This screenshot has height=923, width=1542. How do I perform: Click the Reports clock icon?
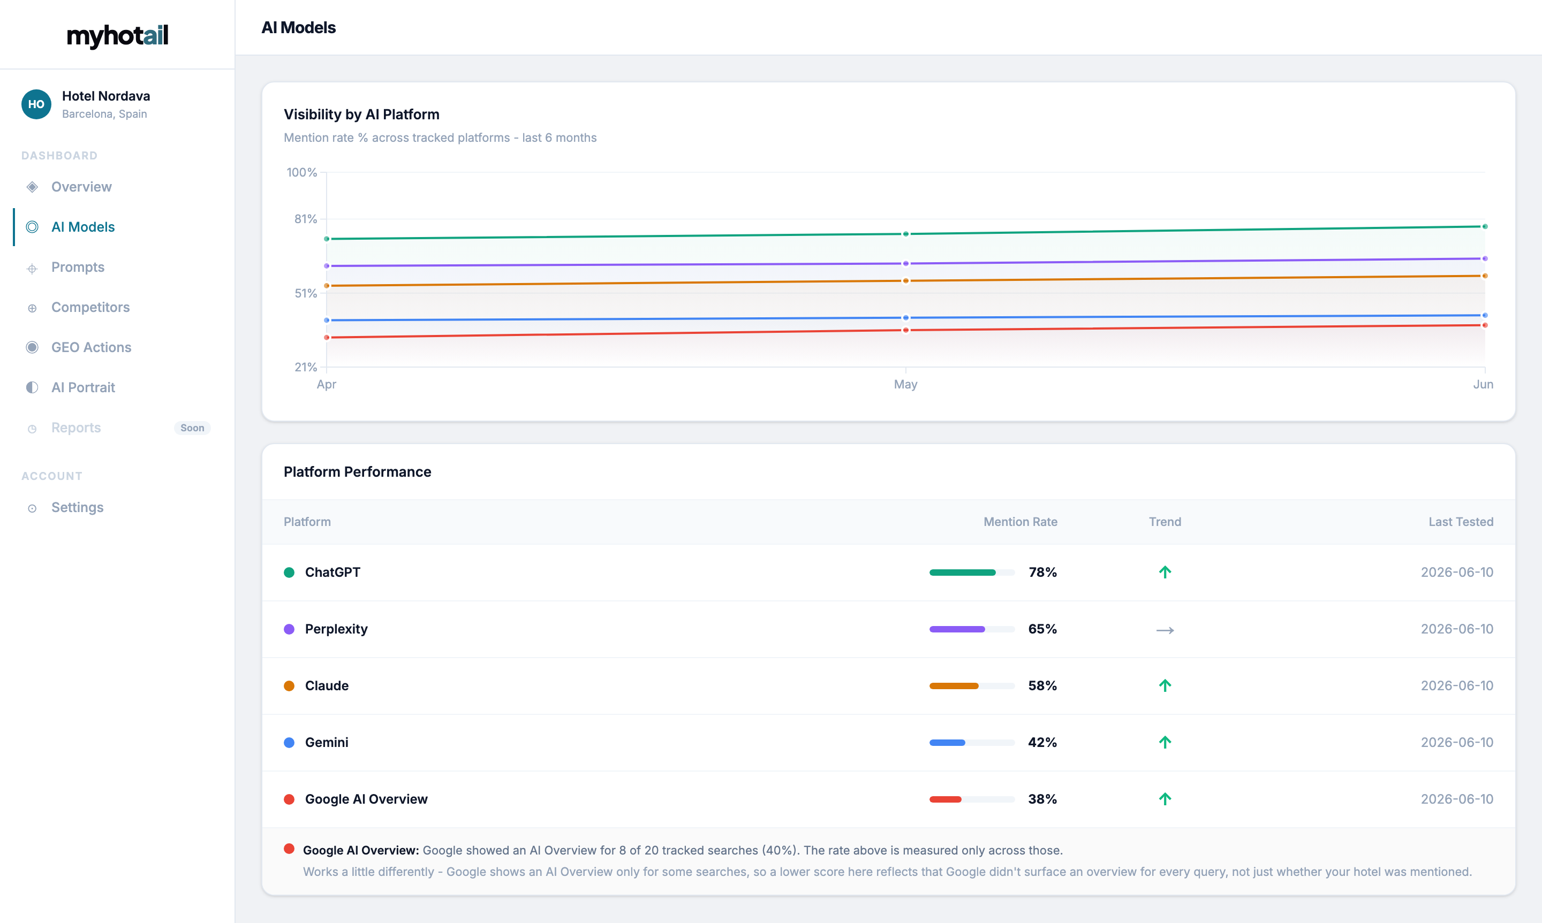pyautogui.click(x=32, y=429)
